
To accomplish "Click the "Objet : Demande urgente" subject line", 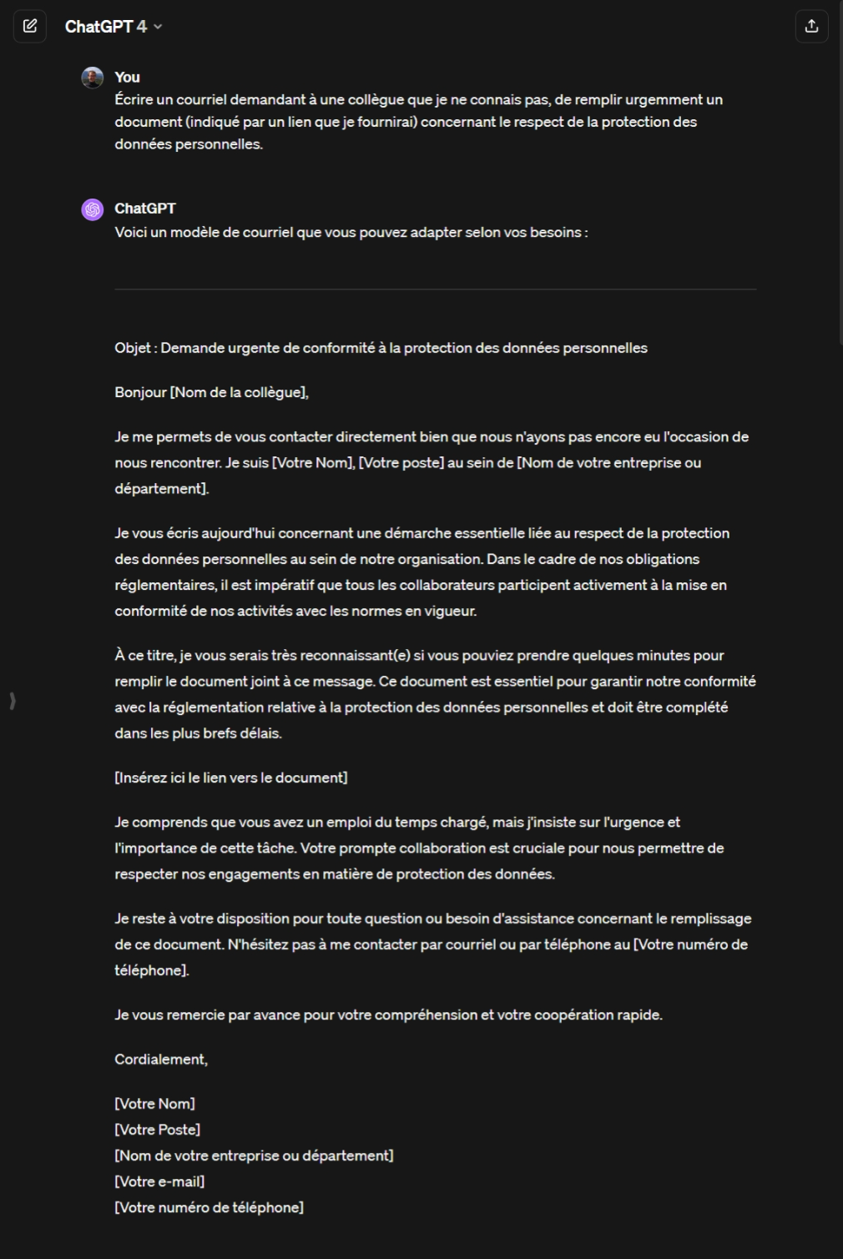I will click(381, 348).
